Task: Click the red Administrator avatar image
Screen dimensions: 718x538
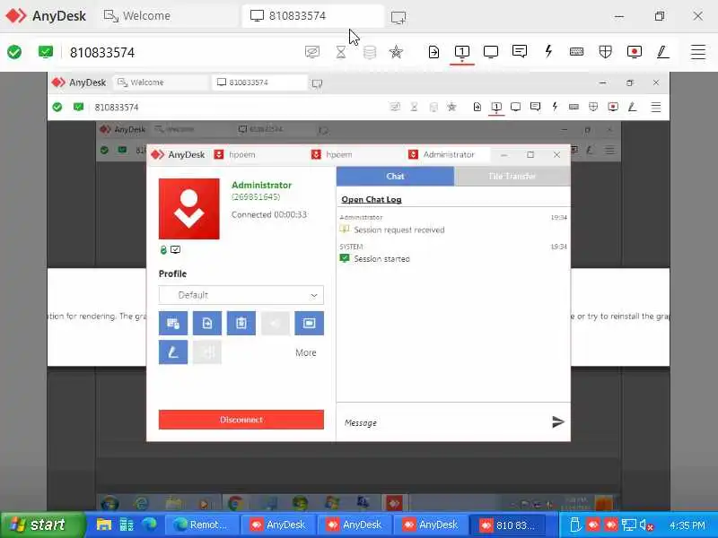Action: (x=189, y=209)
